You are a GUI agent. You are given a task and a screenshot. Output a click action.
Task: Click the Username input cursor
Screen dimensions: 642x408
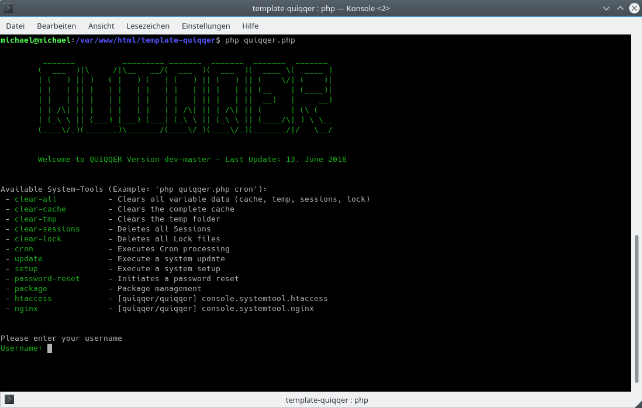pos(50,348)
